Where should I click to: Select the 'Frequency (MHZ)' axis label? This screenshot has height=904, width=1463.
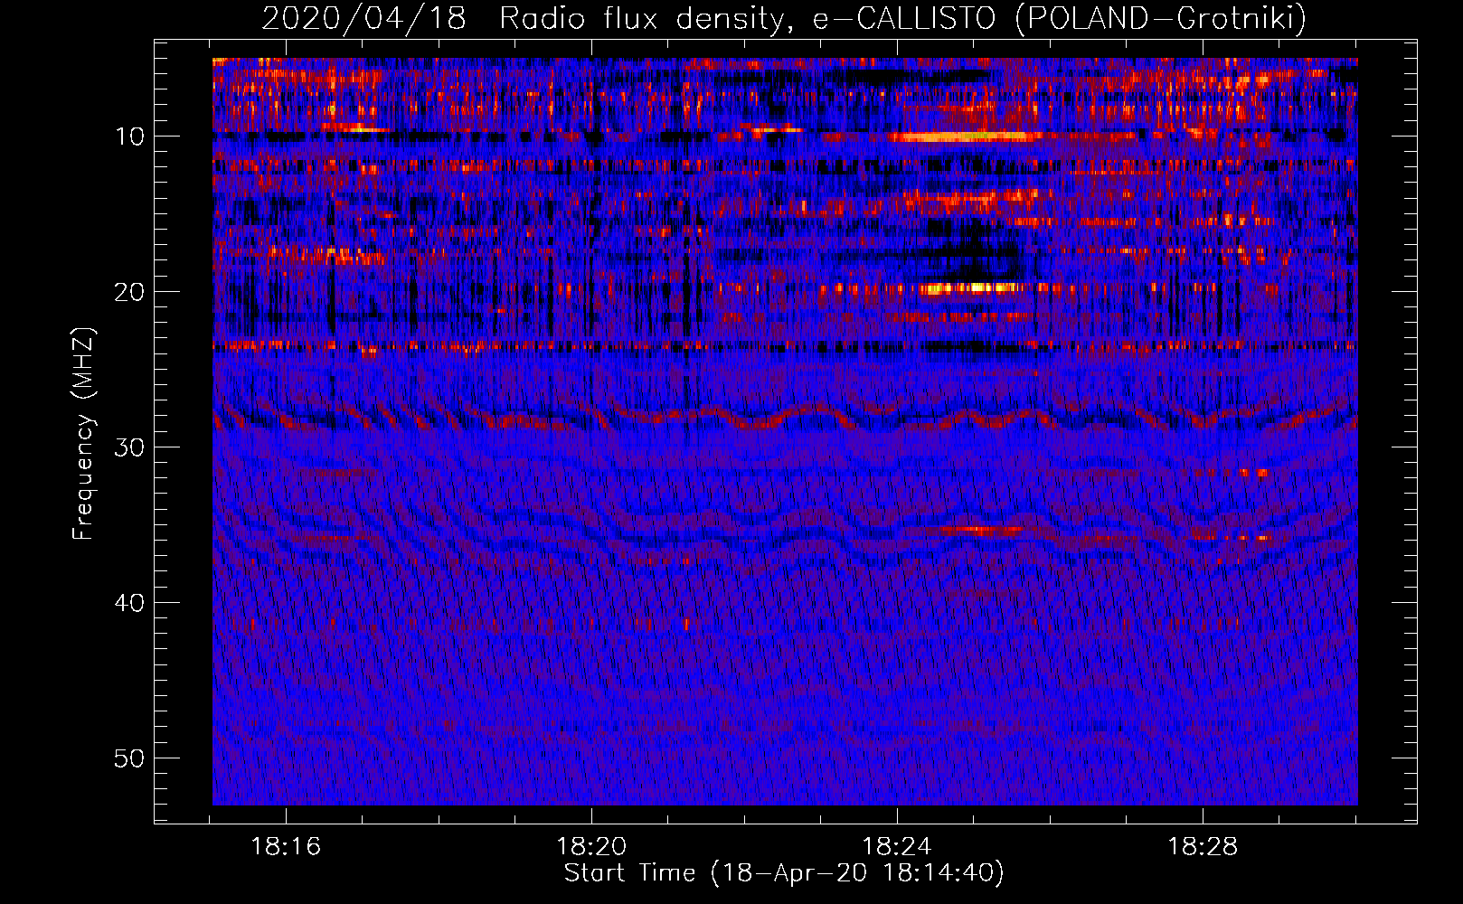[x=83, y=433]
